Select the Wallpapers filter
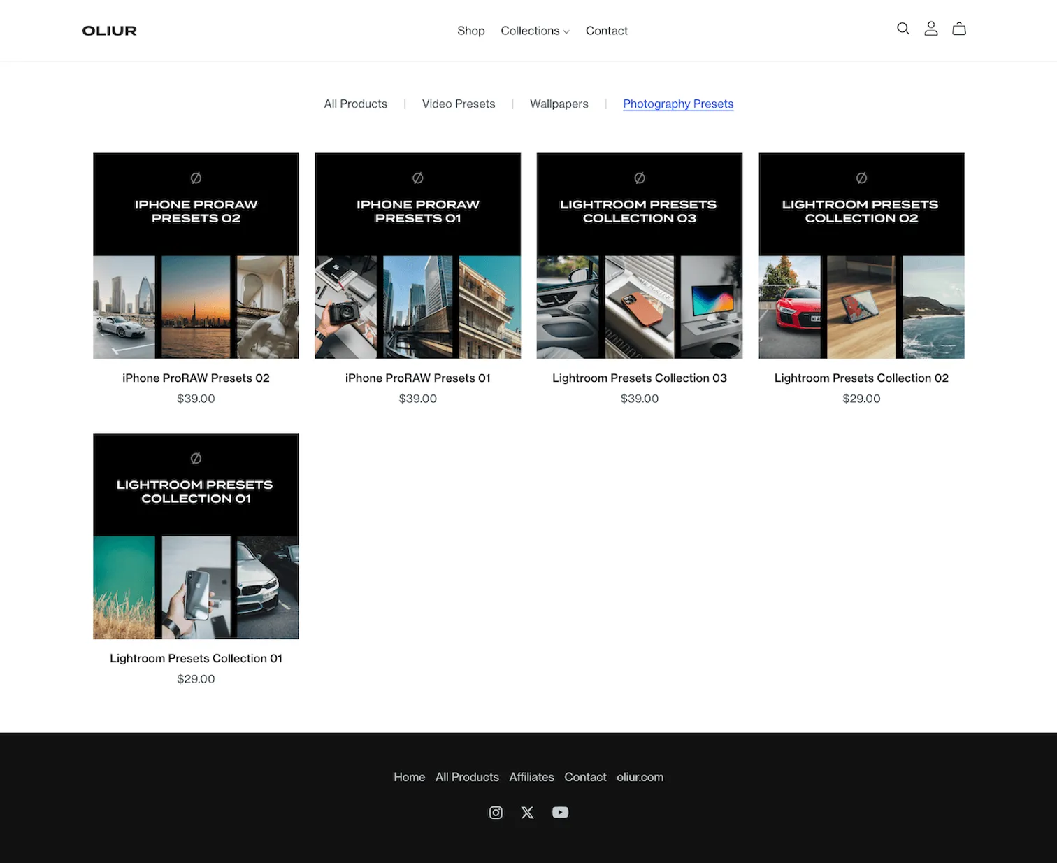The image size is (1057, 863). click(x=559, y=104)
